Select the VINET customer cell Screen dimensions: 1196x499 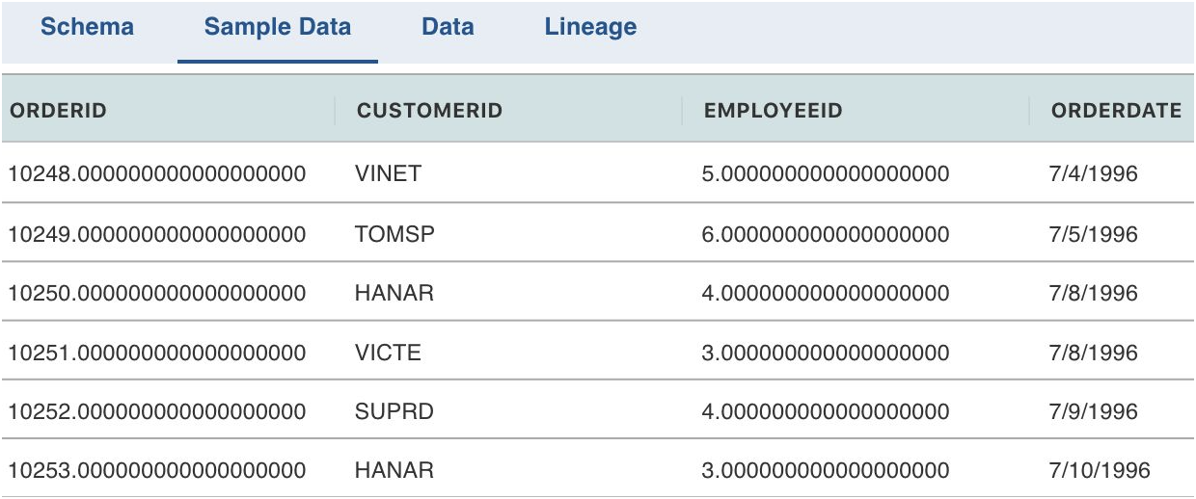coord(389,174)
